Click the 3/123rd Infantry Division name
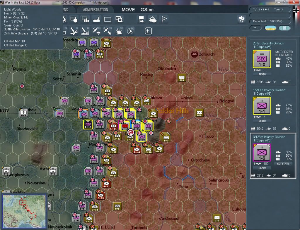 click(x=269, y=137)
